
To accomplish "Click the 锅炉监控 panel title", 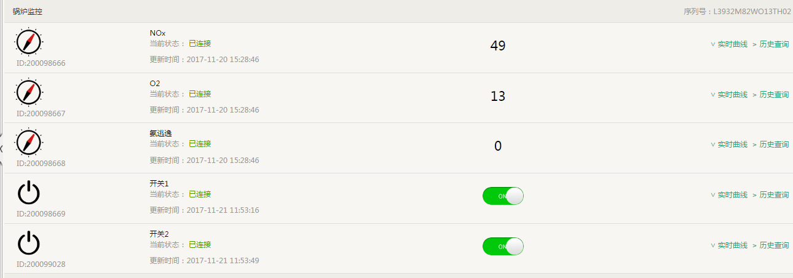I will coord(28,12).
